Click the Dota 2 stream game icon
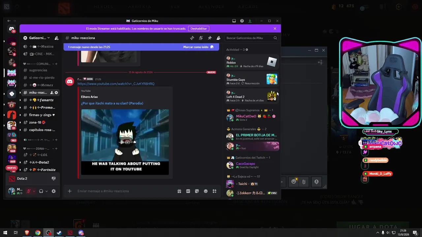This screenshot has height=237, width=422. point(53,178)
